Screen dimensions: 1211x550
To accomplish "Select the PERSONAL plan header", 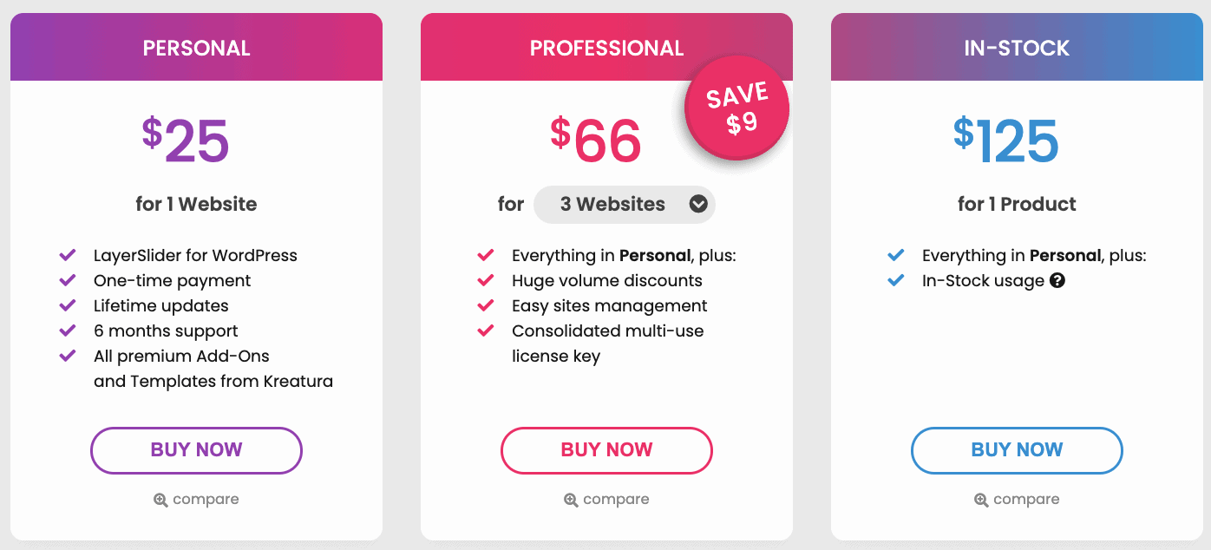I will [196, 48].
